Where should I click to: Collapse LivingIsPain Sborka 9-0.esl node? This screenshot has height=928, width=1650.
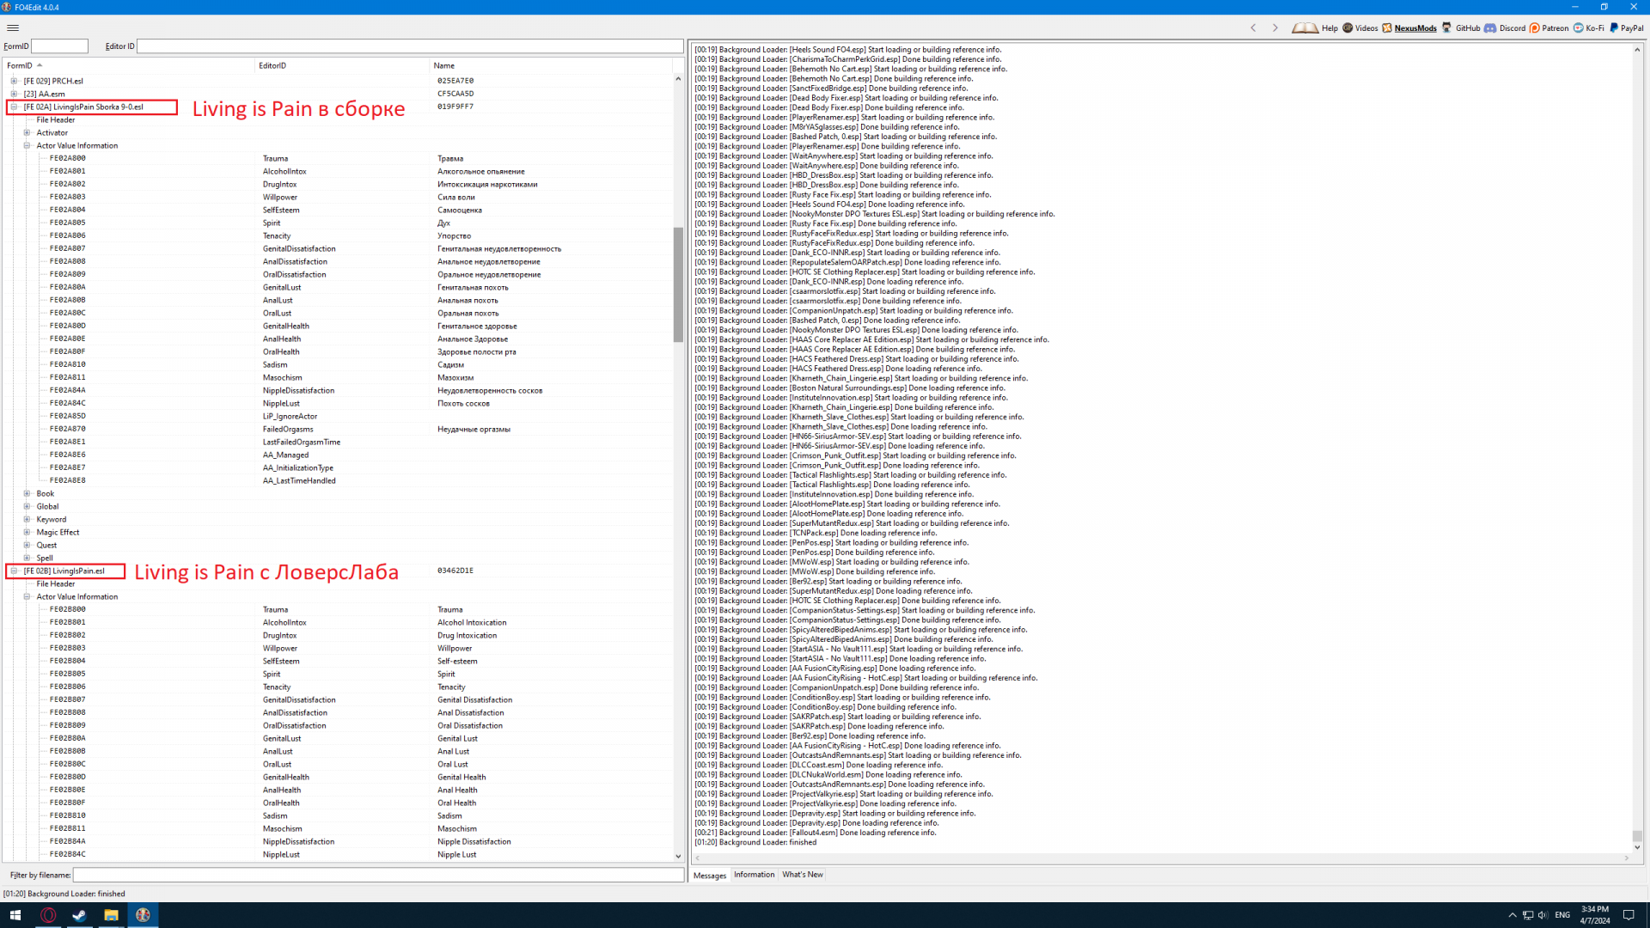14,107
